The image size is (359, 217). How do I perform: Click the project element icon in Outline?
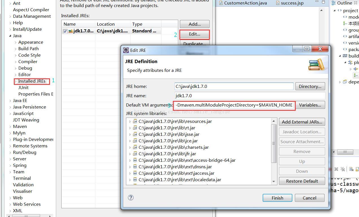340,10
